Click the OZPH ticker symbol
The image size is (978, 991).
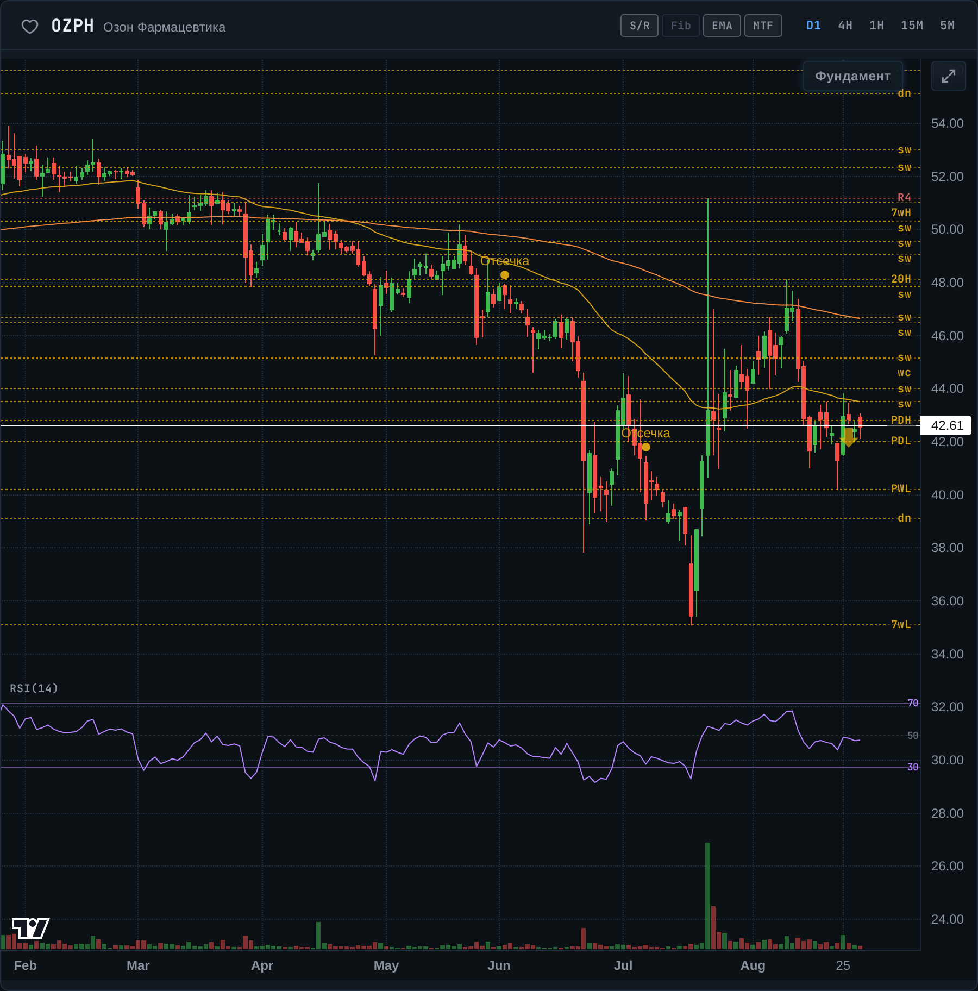[x=73, y=26]
